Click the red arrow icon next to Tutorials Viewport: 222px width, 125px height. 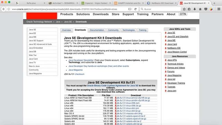(x=166, y=87)
